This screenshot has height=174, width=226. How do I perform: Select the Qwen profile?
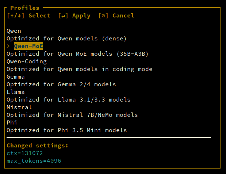click(14, 31)
